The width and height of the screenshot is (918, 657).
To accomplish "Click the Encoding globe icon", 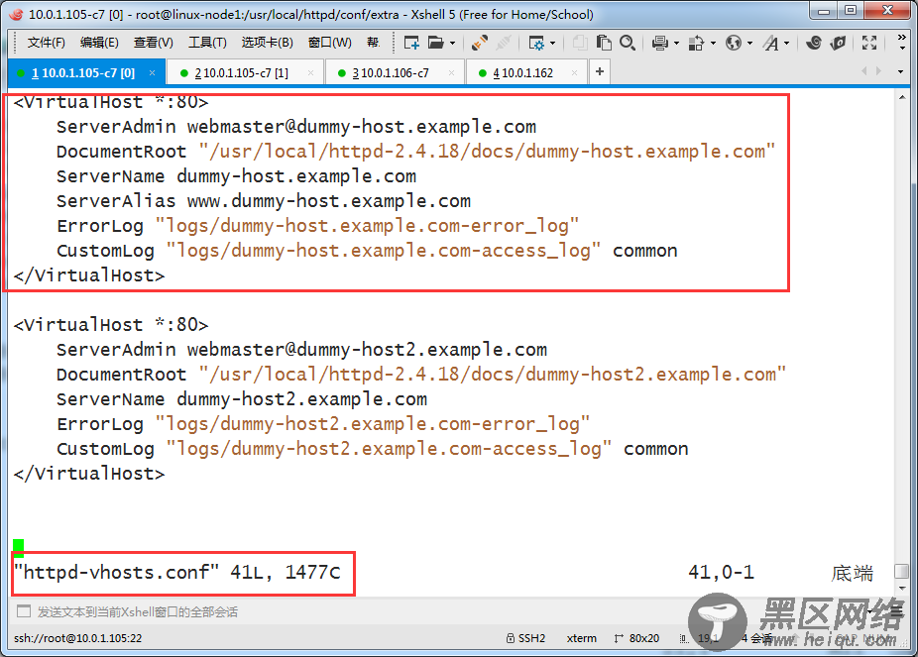I will point(734,43).
